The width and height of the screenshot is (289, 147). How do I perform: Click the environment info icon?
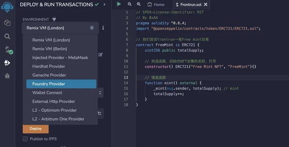point(103,28)
